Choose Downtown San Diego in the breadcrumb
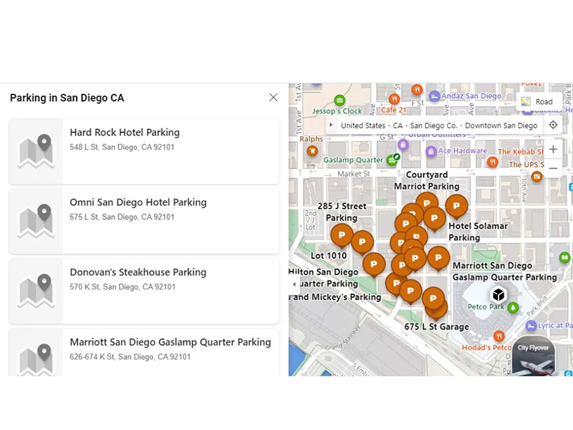The height and width of the screenshot is (430, 573). [x=501, y=125]
